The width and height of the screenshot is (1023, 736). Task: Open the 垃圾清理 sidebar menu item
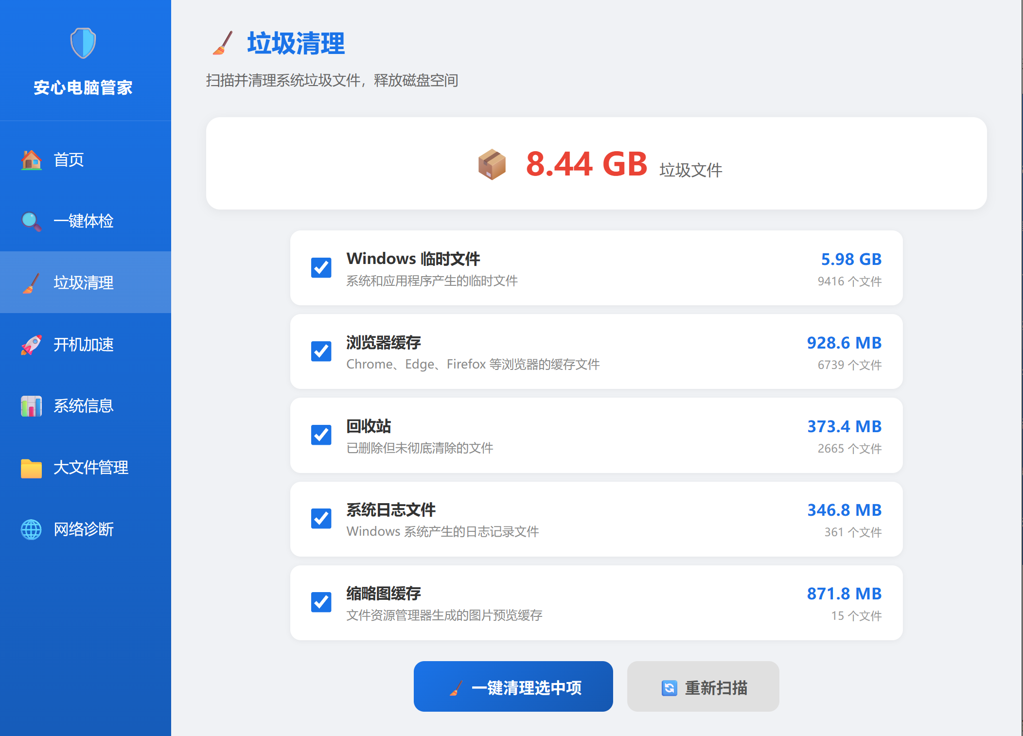(x=84, y=282)
